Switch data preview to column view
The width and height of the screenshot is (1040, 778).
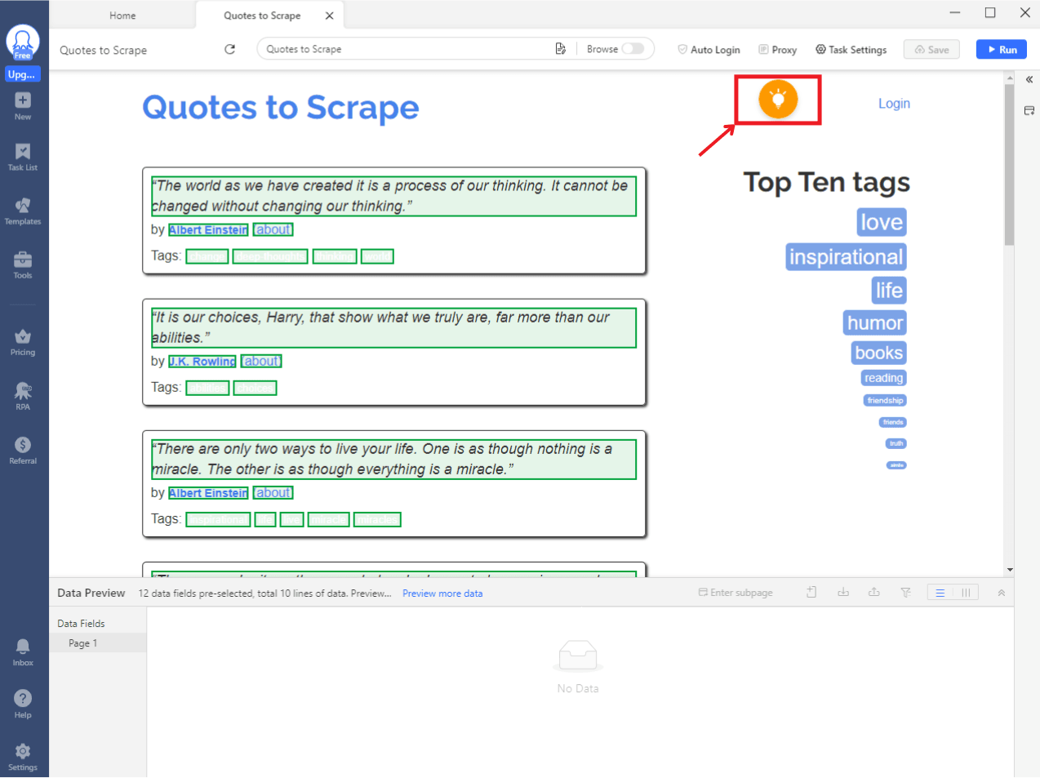[966, 593]
